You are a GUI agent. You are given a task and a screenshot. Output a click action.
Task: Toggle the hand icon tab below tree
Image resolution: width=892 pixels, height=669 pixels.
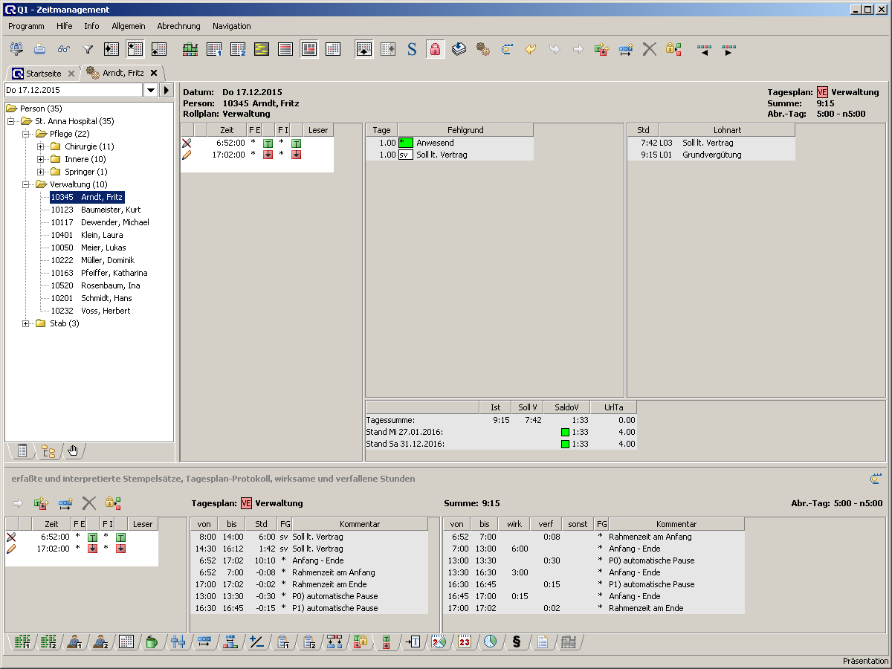point(73,450)
